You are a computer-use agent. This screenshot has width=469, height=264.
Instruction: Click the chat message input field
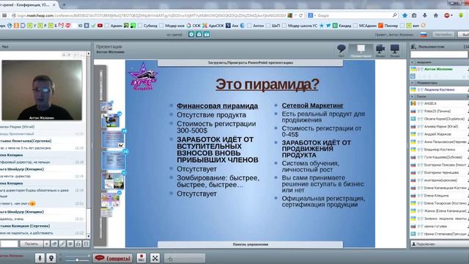(x=9, y=244)
